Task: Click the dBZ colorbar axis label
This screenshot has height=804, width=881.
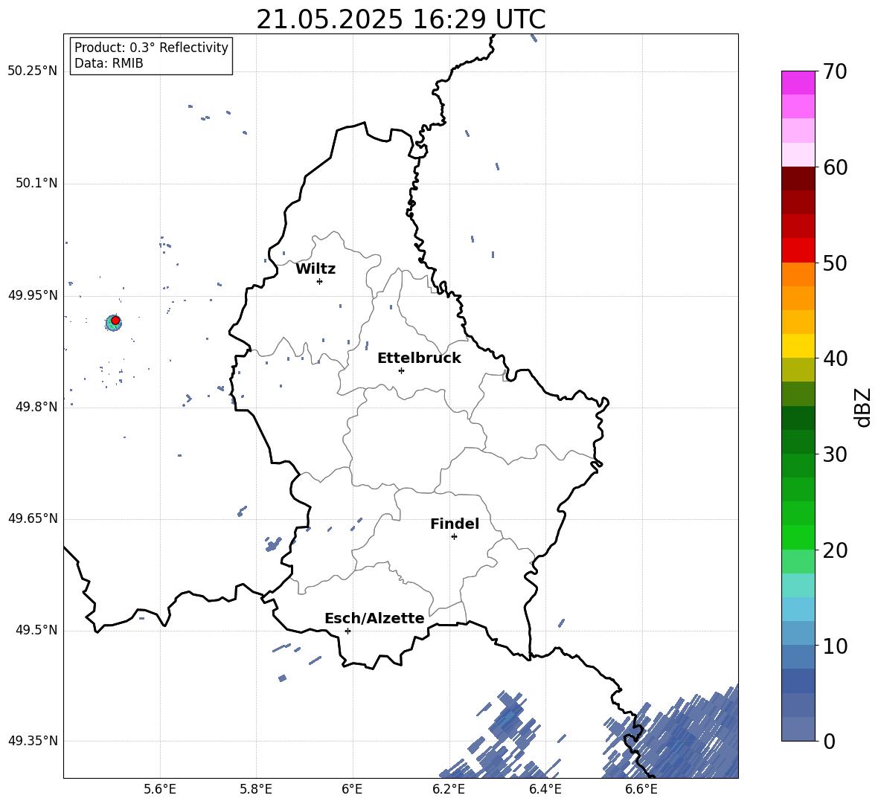Action: pos(862,408)
